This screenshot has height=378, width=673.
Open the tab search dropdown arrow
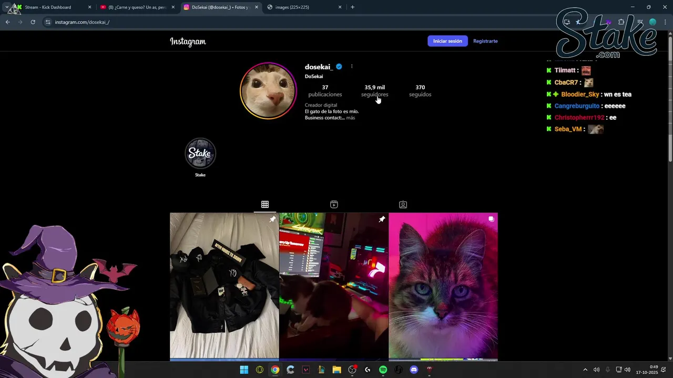pyautogui.click(x=7, y=7)
